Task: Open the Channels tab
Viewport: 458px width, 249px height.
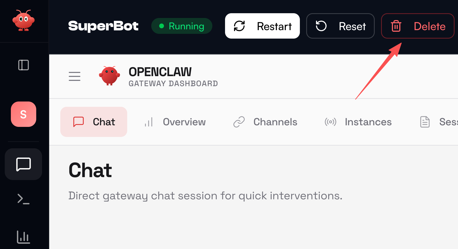Action: 265,122
